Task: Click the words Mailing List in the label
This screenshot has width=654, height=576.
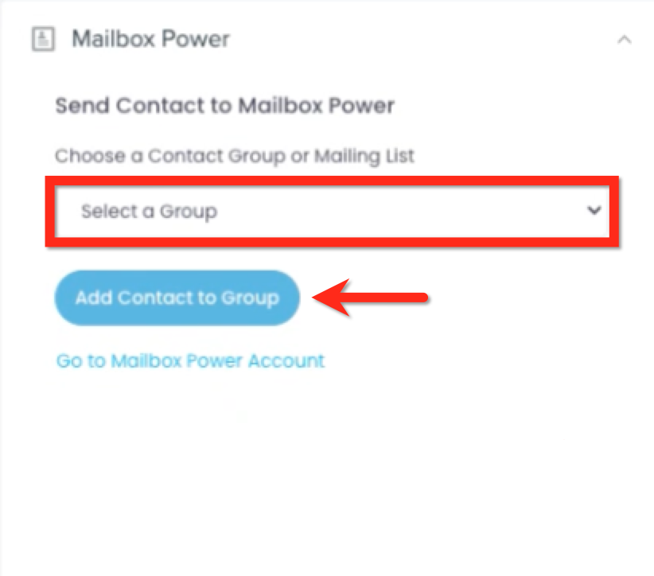Action: click(364, 157)
